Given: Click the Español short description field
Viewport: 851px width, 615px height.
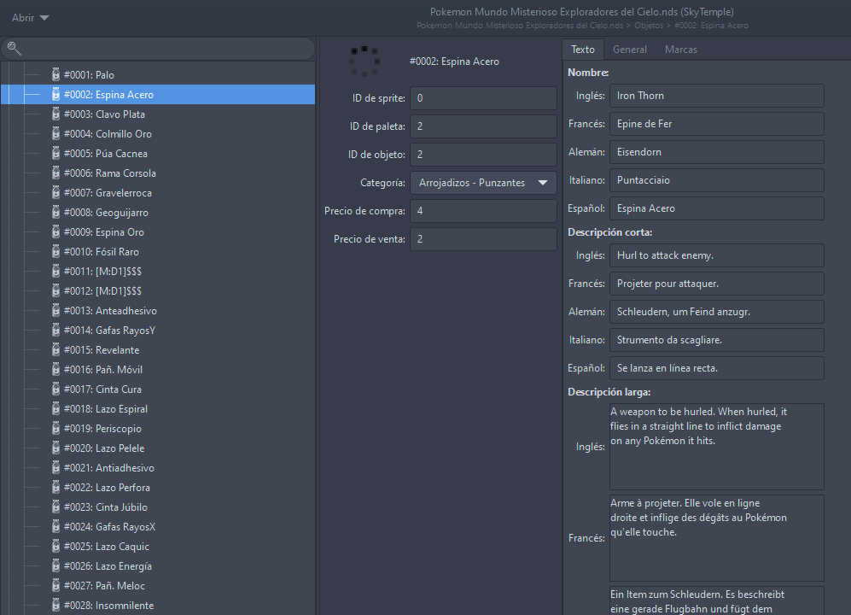Looking at the screenshot, I should click(716, 368).
